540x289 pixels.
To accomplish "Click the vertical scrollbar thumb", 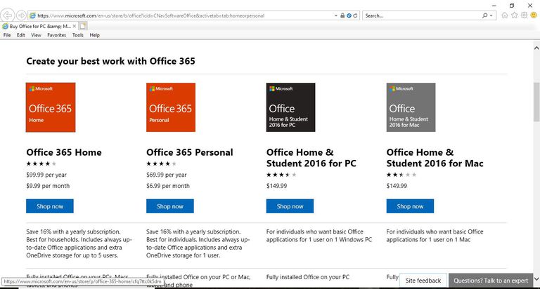I will tap(536, 102).
